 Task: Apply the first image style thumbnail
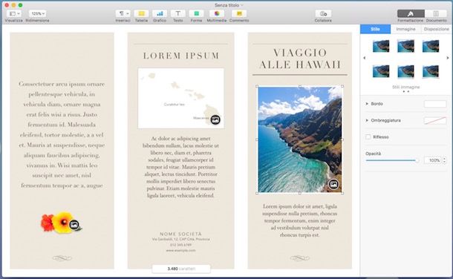[381, 46]
